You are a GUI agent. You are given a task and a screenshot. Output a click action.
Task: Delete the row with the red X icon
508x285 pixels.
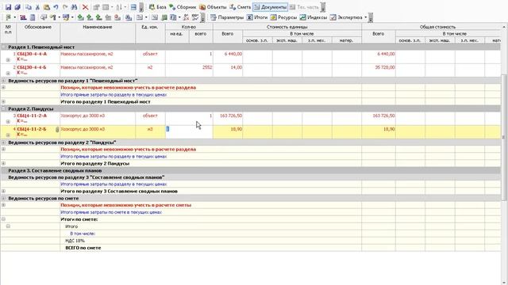[85, 7]
